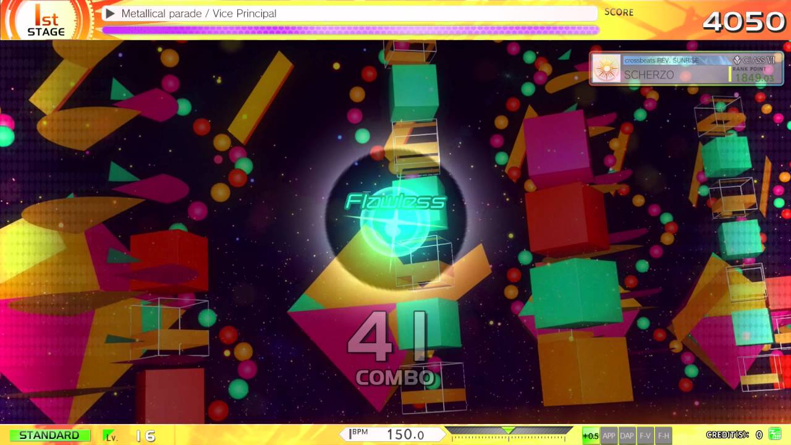Click the green card icon beside credits
Image resolution: width=791 pixels, height=445 pixels.
click(774, 434)
